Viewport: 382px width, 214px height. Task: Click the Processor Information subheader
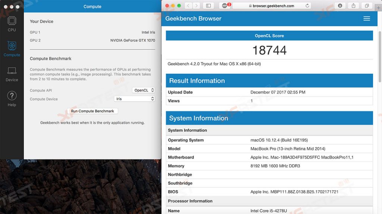point(190,201)
